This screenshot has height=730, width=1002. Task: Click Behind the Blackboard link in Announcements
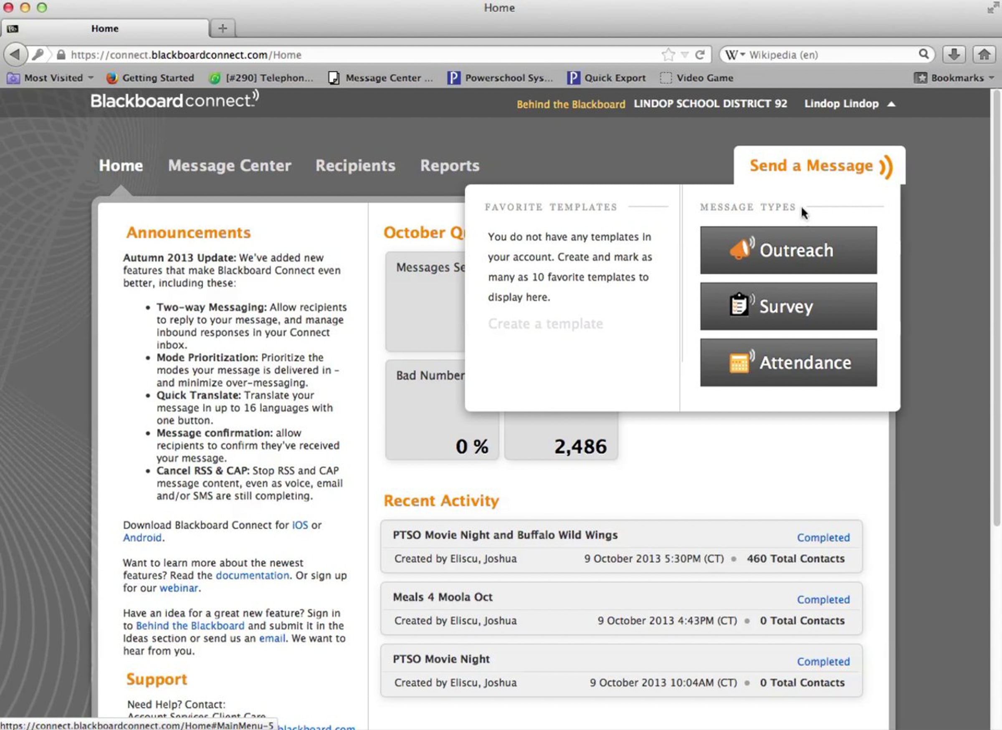click(x=190, y=626)
